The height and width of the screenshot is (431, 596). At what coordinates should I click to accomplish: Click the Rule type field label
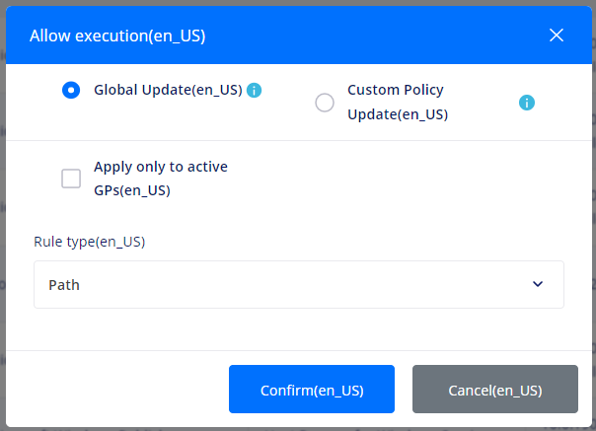click(90, 242)
